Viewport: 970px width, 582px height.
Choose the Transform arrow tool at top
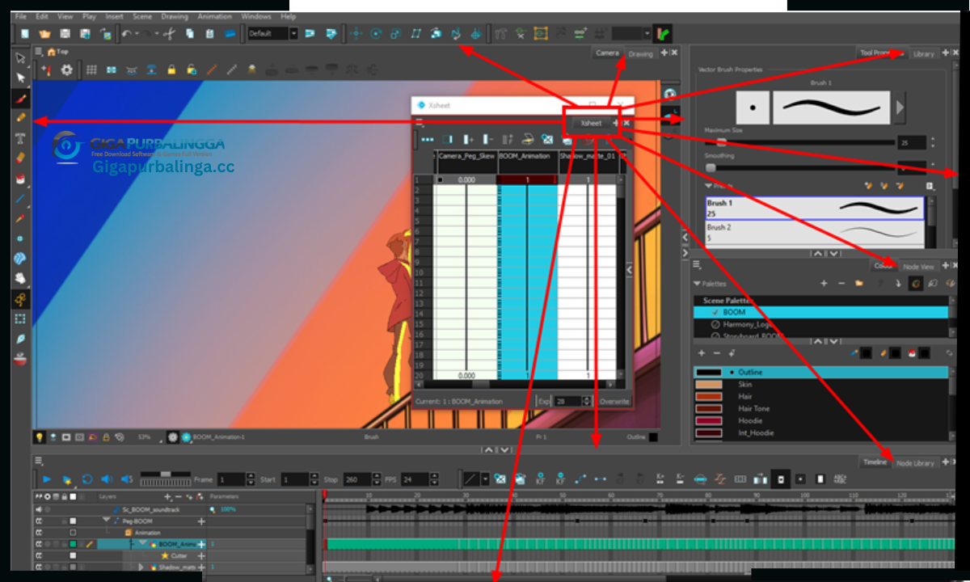21,58
